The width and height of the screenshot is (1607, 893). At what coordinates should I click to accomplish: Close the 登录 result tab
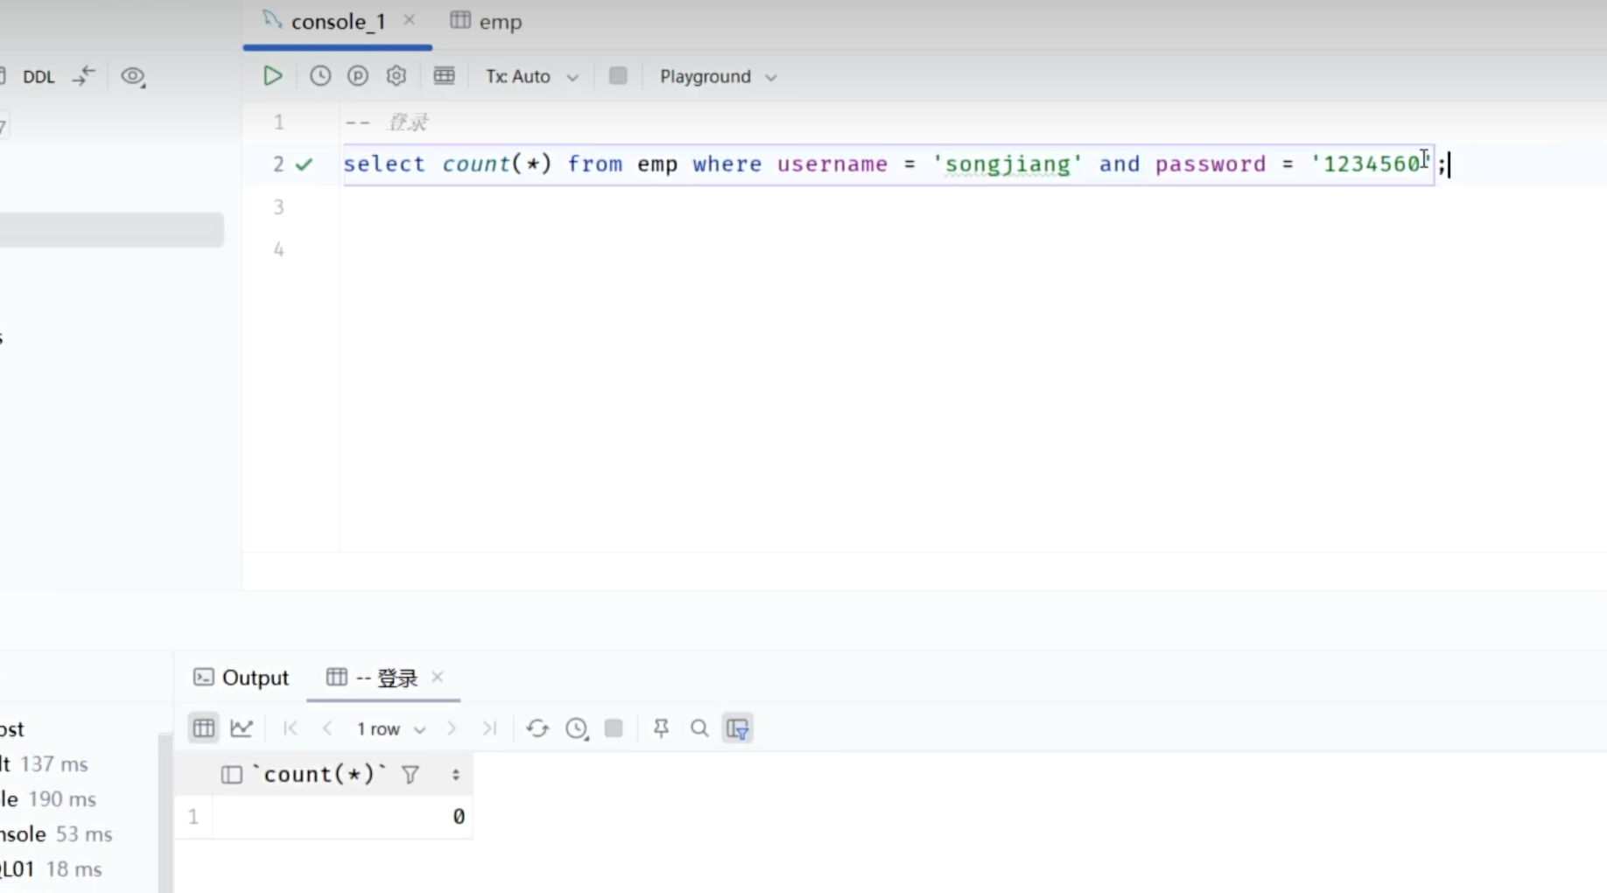[438, 677]
